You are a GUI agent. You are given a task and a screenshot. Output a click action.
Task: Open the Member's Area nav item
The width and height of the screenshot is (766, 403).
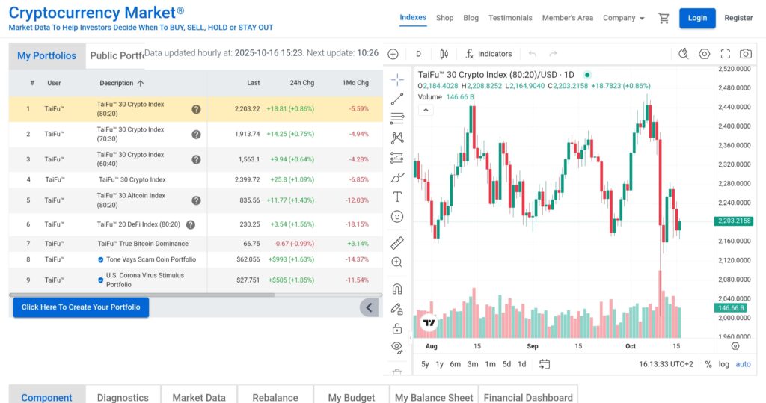click(568, 18)
